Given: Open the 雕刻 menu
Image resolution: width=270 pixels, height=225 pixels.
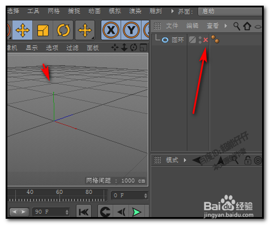Looking at the screenshot, I should tap(156, 11).
